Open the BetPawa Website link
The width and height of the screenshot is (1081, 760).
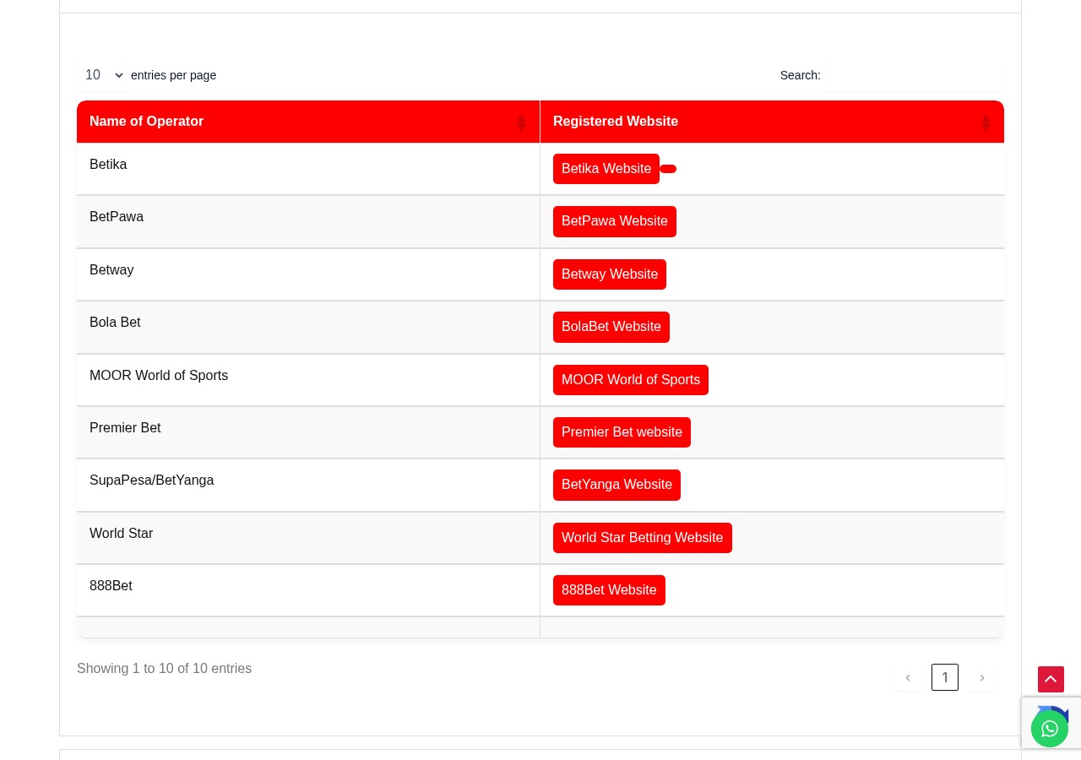615,221
